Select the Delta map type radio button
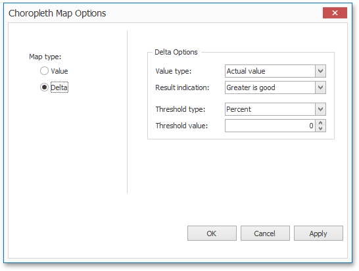This screenshot has height=271, width=359. pos(44,87)
